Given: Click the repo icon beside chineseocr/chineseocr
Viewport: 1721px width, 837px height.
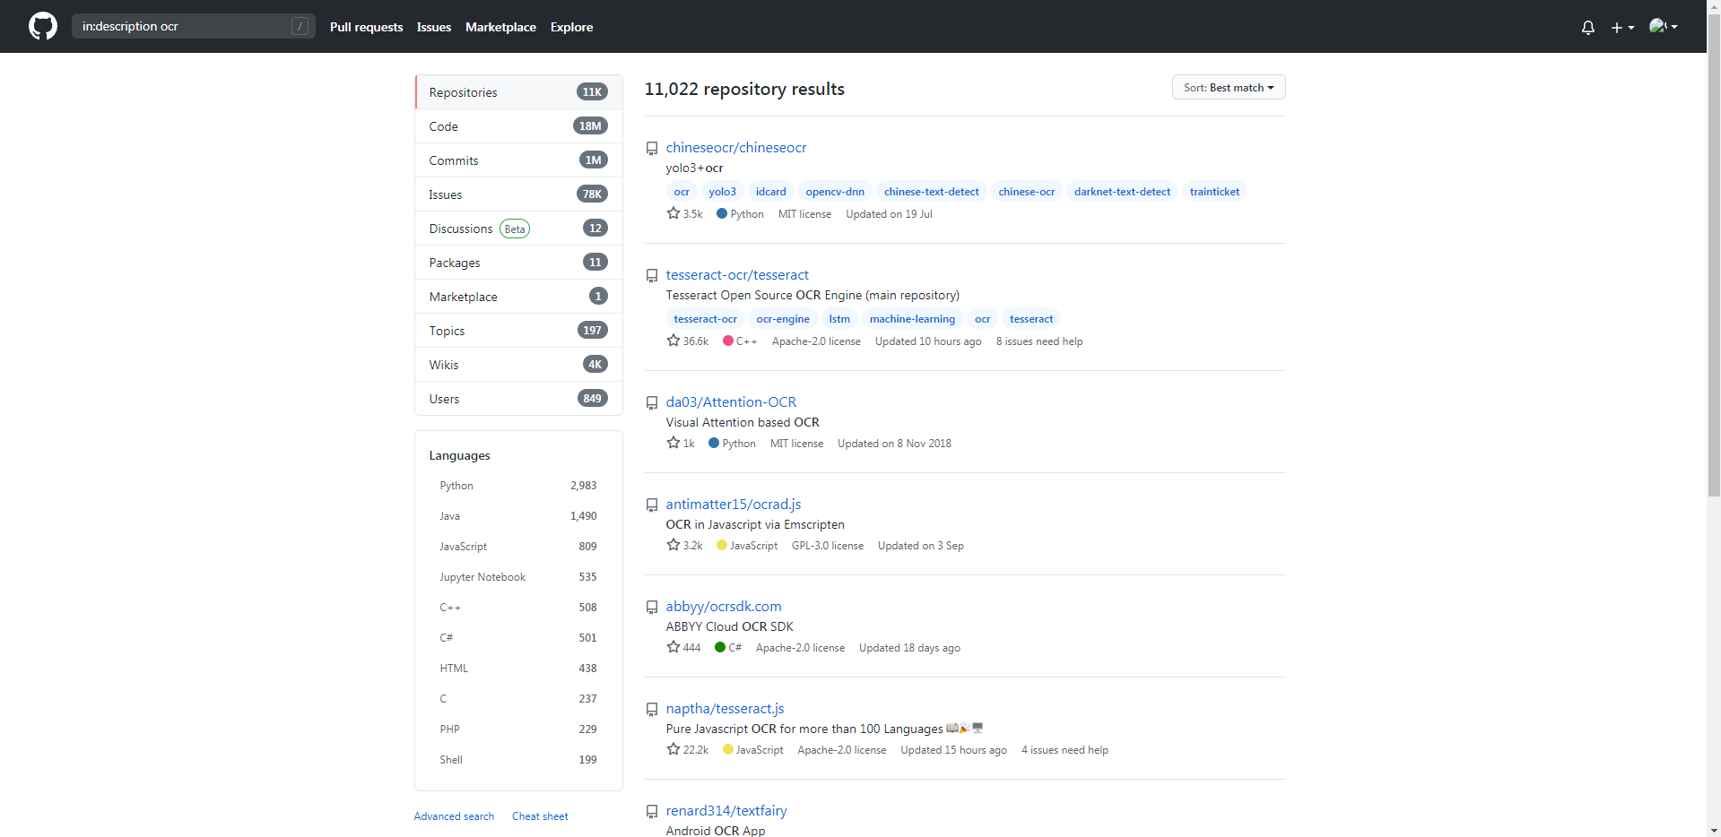Looking at the screenshot, I should tap(652, 149).
